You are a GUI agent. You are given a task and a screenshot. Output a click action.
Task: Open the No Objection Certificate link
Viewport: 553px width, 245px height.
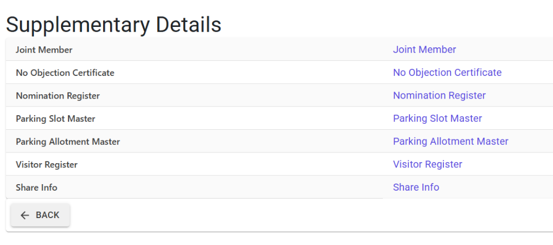coord(447,72)
